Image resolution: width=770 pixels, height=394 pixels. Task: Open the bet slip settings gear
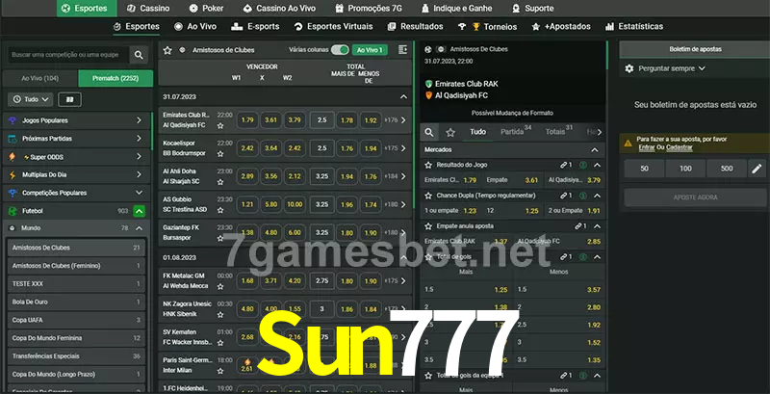click(x=629, y=68)
